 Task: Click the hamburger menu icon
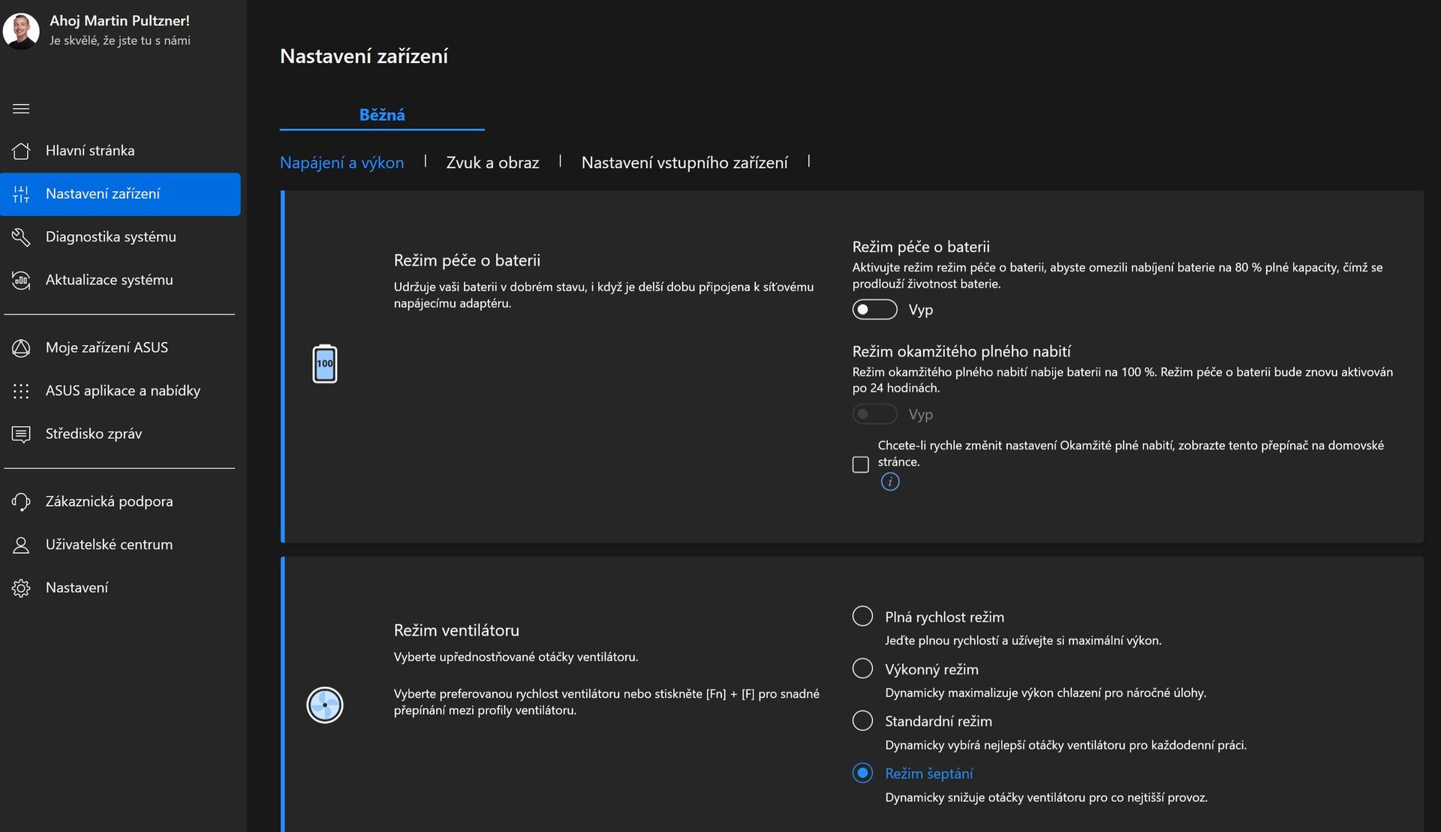pos(21,109)
